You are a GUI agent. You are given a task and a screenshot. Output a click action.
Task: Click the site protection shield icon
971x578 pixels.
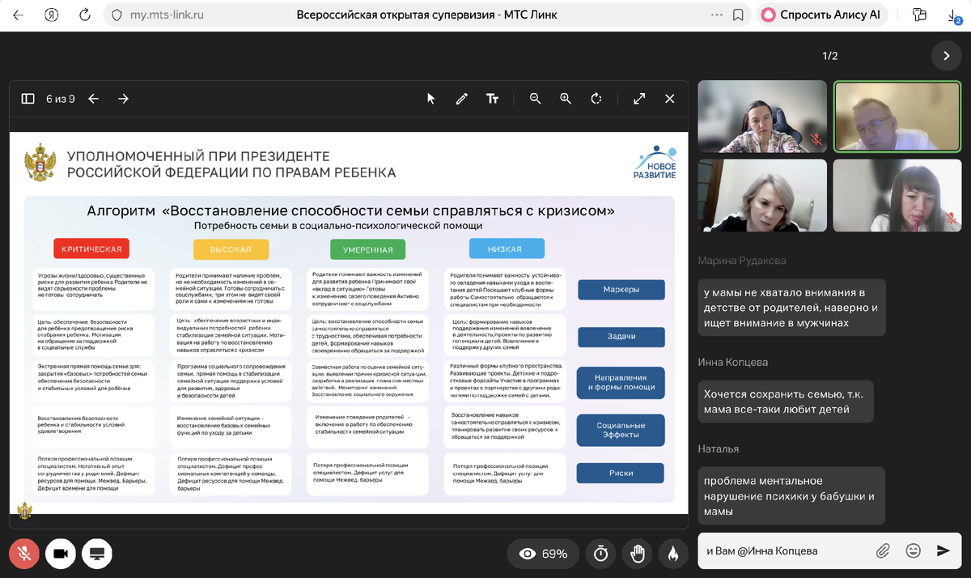coord(117,15)
